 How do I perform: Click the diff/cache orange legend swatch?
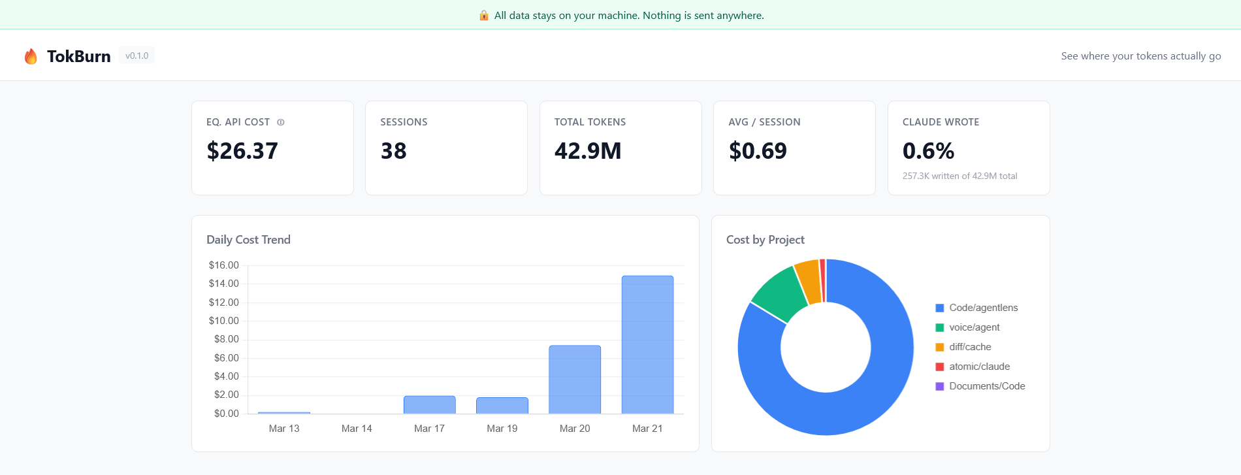pos(940,347)
